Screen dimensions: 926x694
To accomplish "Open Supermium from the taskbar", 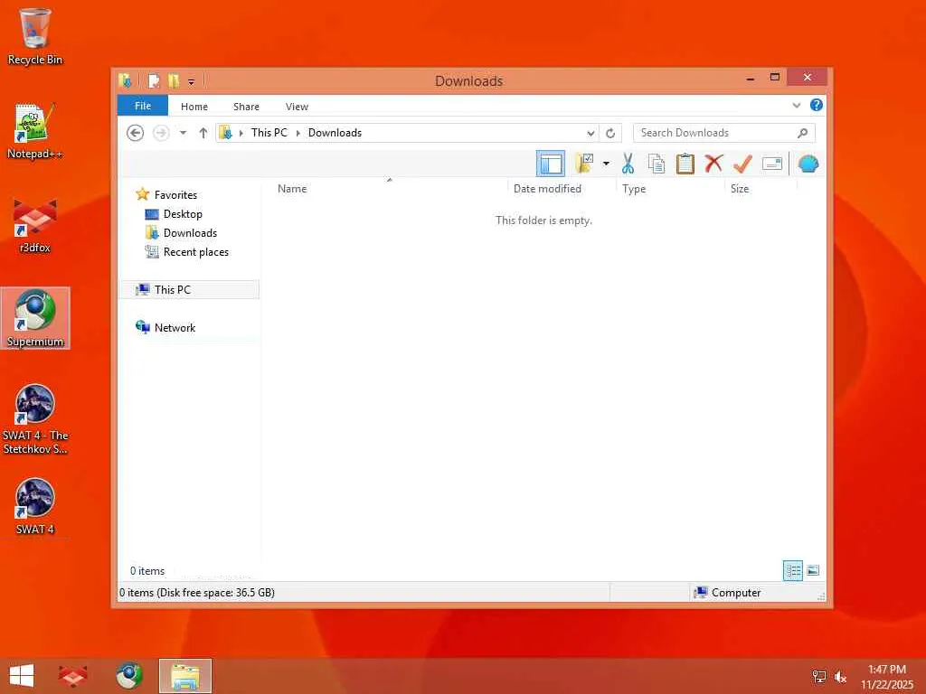I will tap(129, 676).
